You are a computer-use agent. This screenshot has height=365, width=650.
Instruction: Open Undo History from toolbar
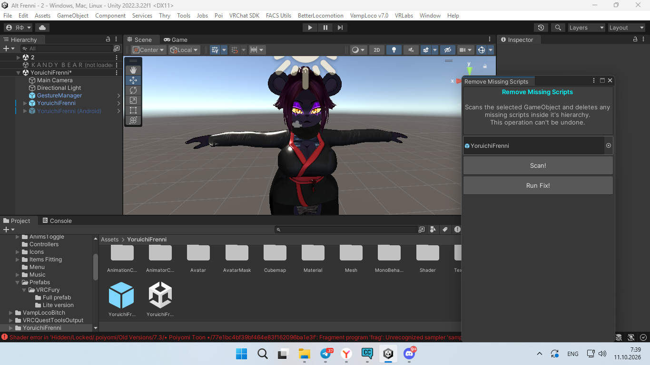540,28
